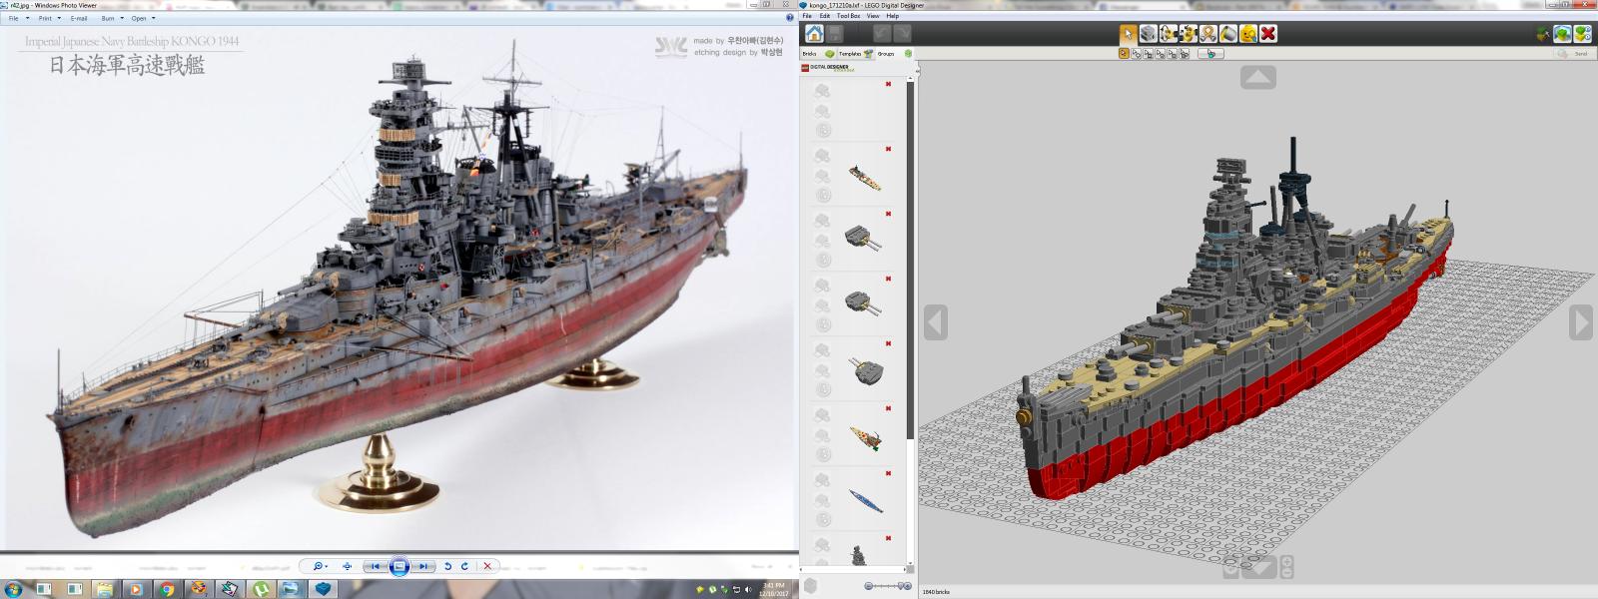Select the Hinge tool icon
The height and width of the screenshot is (599, 1598).
(x=1169, y=34)
